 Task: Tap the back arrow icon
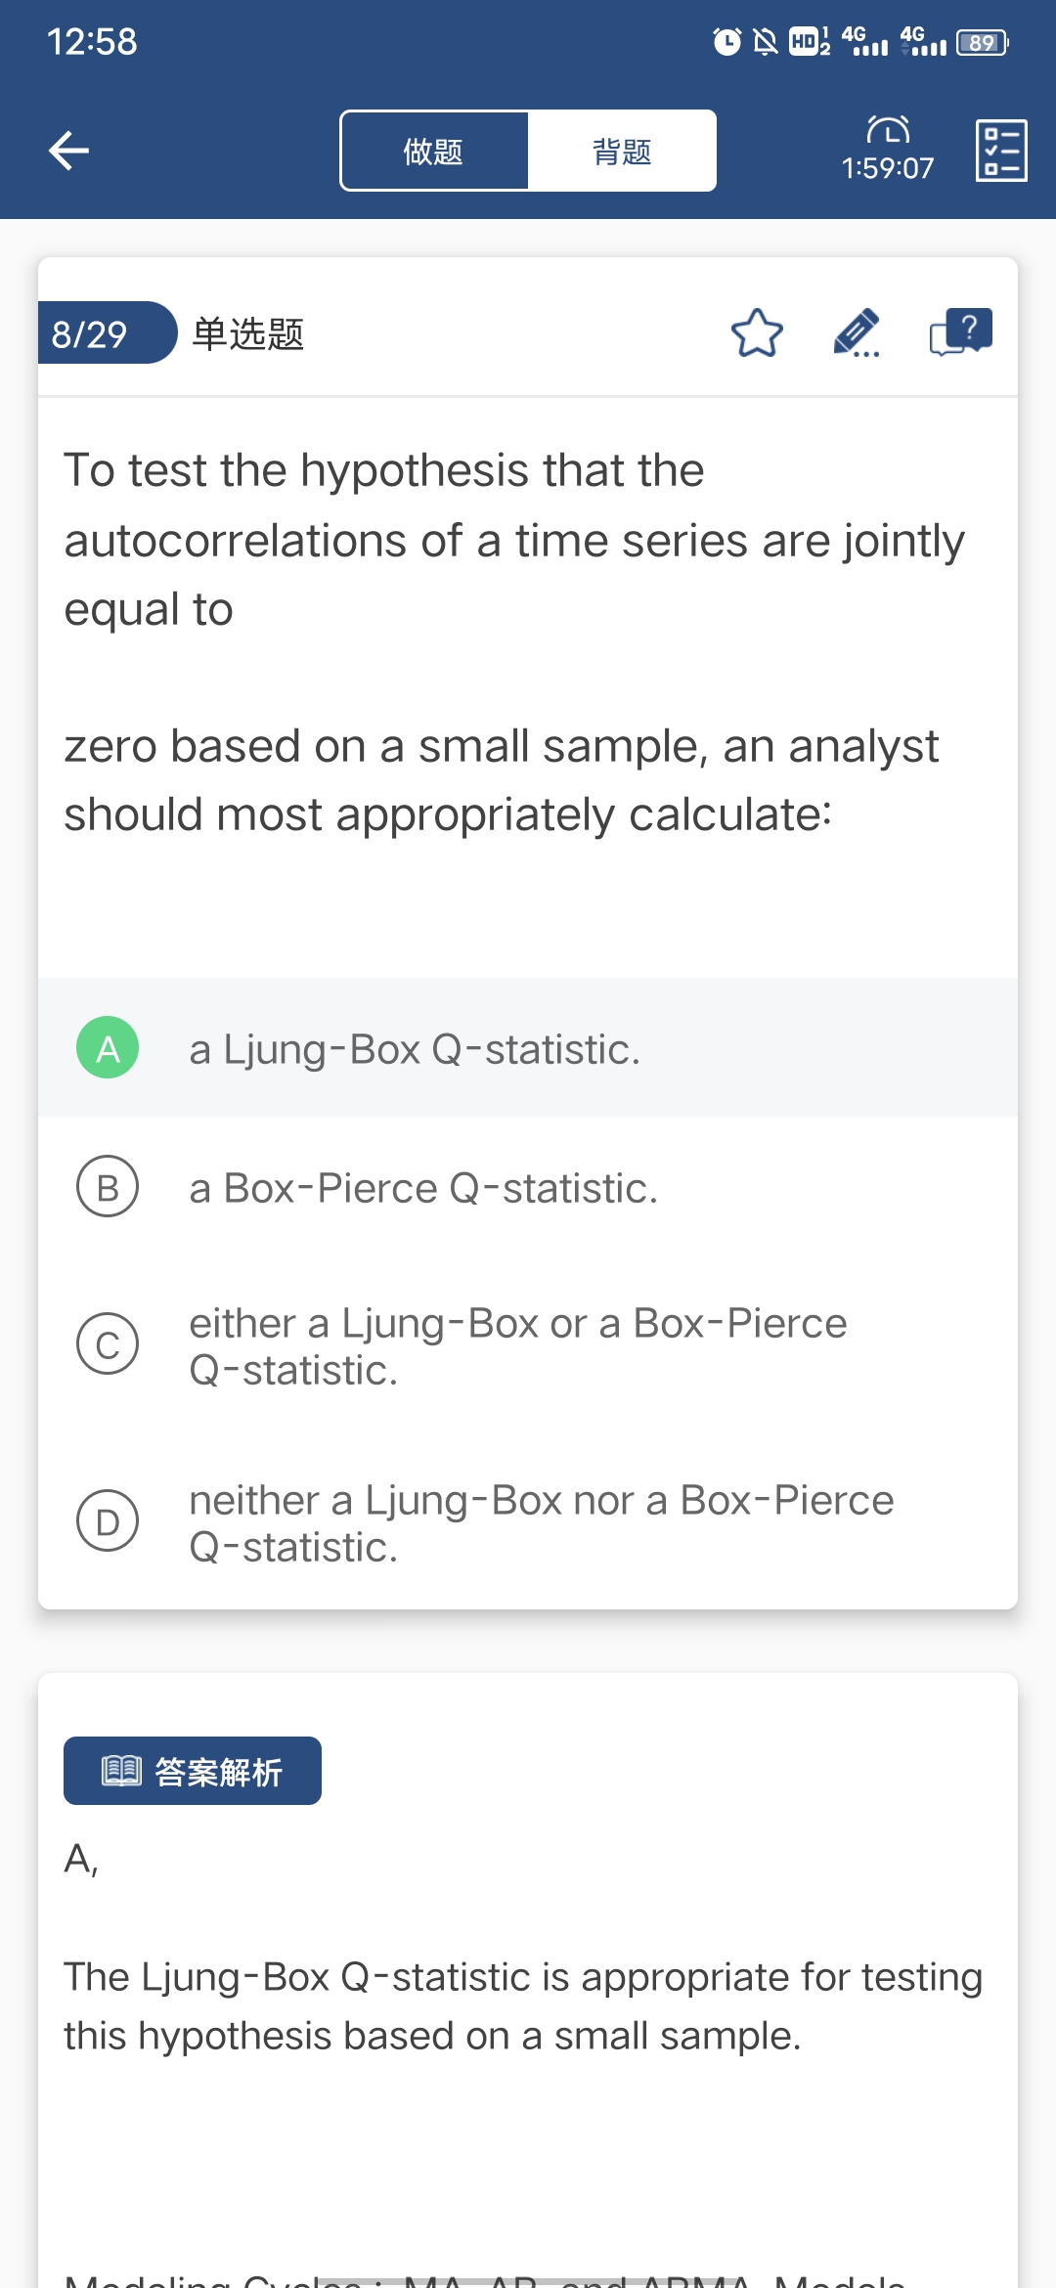68,151
